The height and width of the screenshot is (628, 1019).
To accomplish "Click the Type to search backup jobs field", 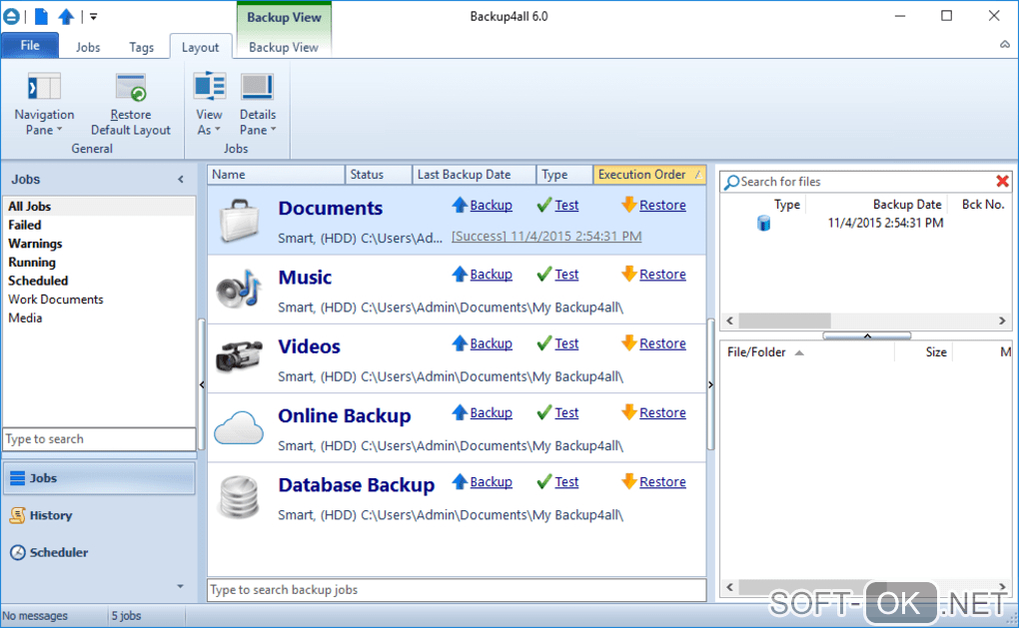I will [457, 590].
